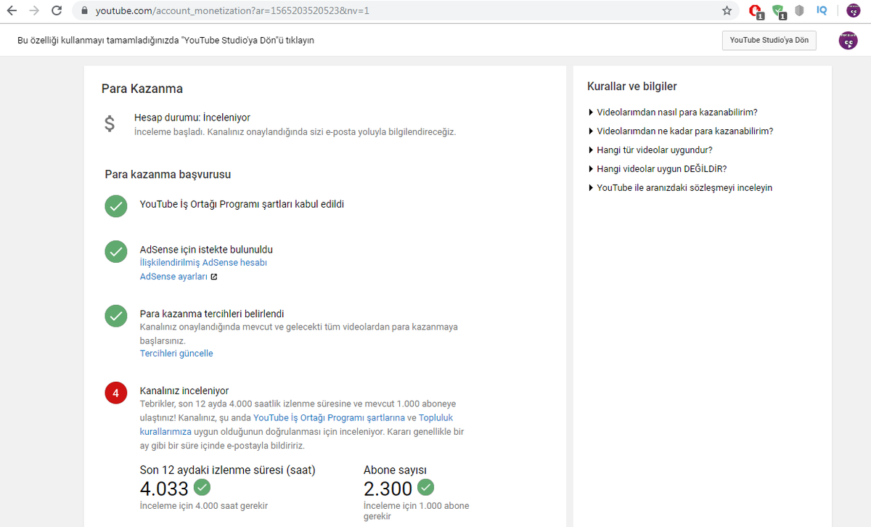Click the 2.300 subscriber count value

click(x=388, y=489)
